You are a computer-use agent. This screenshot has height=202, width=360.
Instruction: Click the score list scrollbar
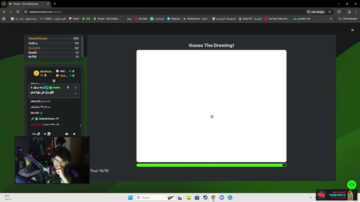pos(82,46)
